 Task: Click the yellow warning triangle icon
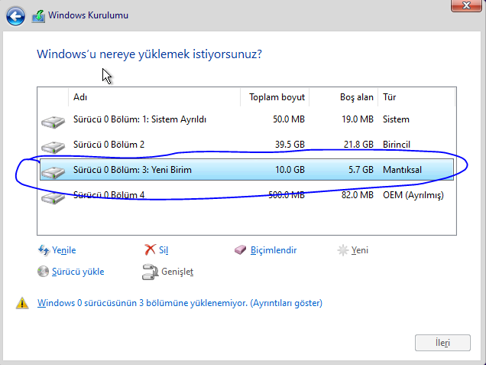click(22, 303)
